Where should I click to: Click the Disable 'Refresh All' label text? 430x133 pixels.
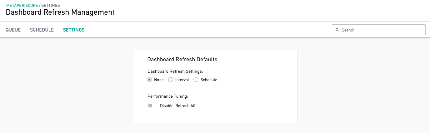(178, 106)
